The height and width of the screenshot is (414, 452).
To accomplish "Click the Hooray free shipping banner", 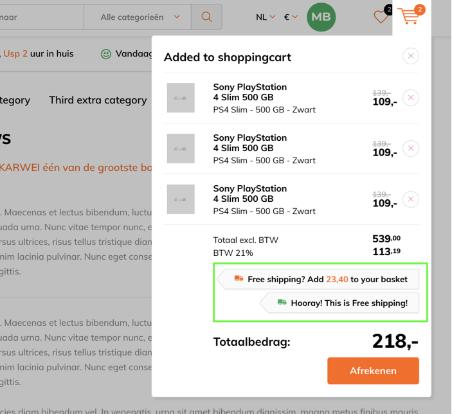I will [x=339, y=303].
